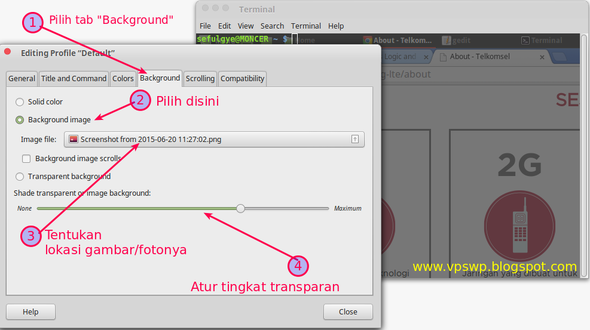Switch to the Title and Command tab

(x=74, y=79)
